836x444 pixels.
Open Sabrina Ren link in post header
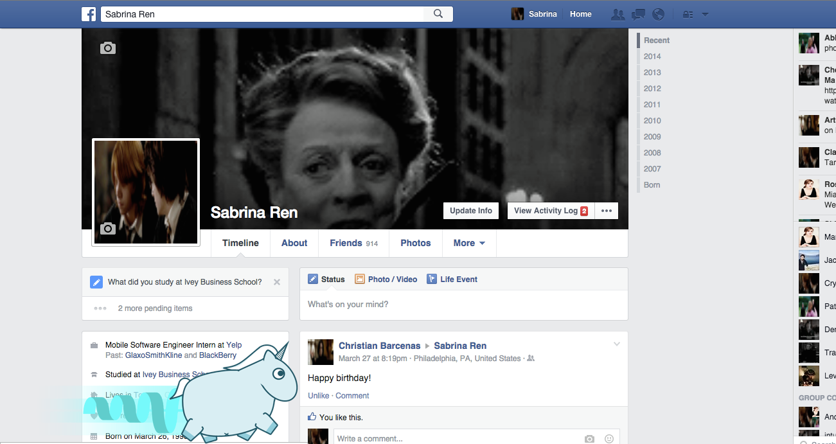[x=460, y=346]
